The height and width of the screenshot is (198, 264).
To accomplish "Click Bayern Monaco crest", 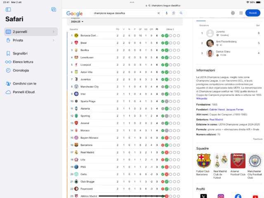I will click(x=76, y=138).
